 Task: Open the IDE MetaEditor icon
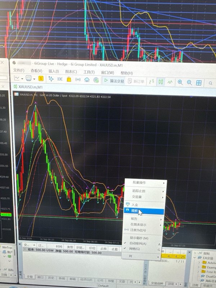(60, 79)
